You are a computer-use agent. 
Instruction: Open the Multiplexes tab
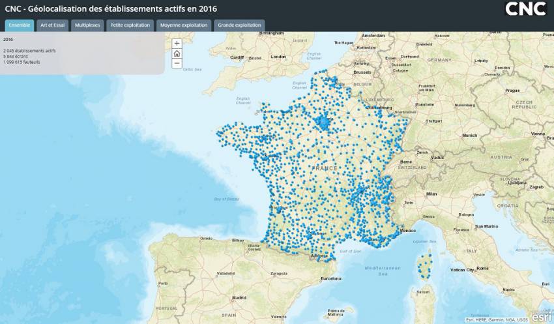click(87, 25)
